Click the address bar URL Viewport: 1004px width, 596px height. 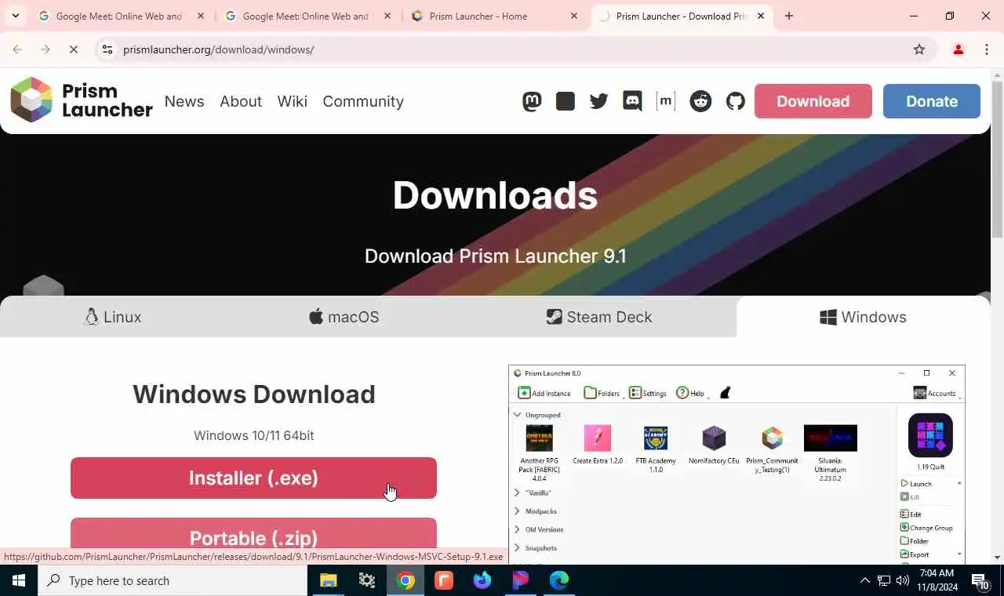(219, 49)
